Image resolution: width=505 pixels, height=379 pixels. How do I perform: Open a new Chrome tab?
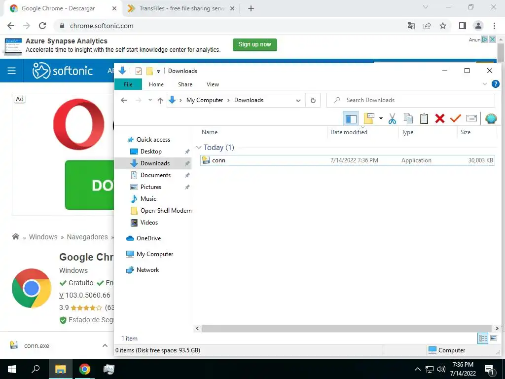[x=251, y=8]
